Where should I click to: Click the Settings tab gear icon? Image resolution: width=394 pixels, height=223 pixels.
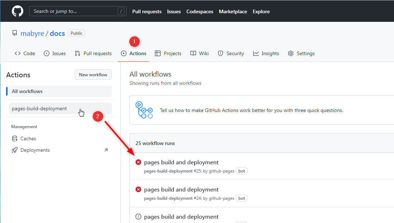tap(291, 53)
